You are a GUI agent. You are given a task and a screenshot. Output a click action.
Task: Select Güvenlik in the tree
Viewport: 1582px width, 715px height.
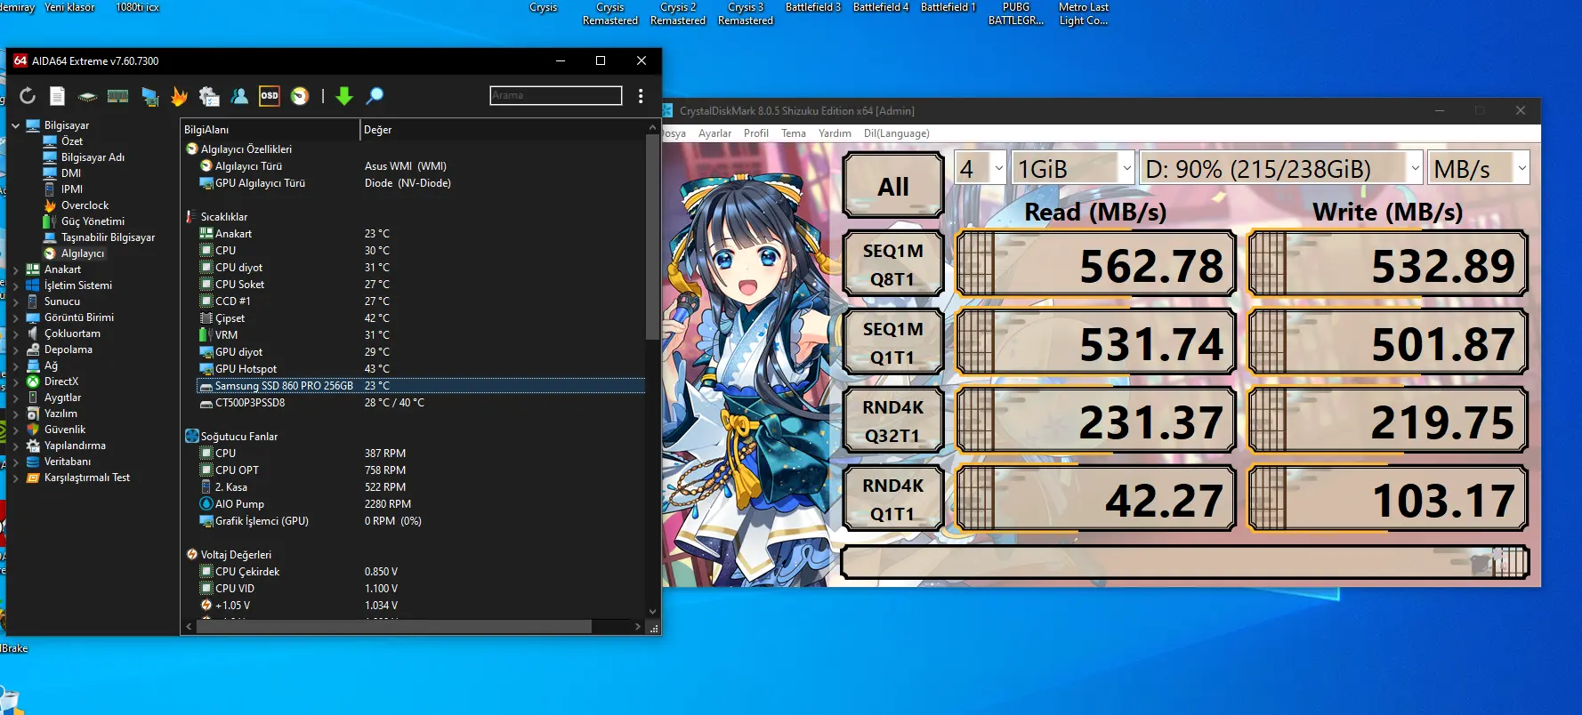click(65, 430)
